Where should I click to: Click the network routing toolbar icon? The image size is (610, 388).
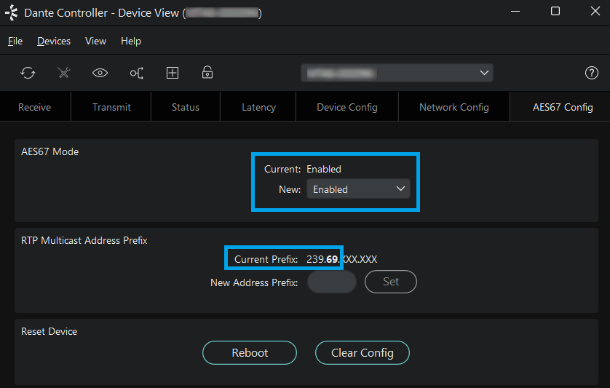[137, 73]
